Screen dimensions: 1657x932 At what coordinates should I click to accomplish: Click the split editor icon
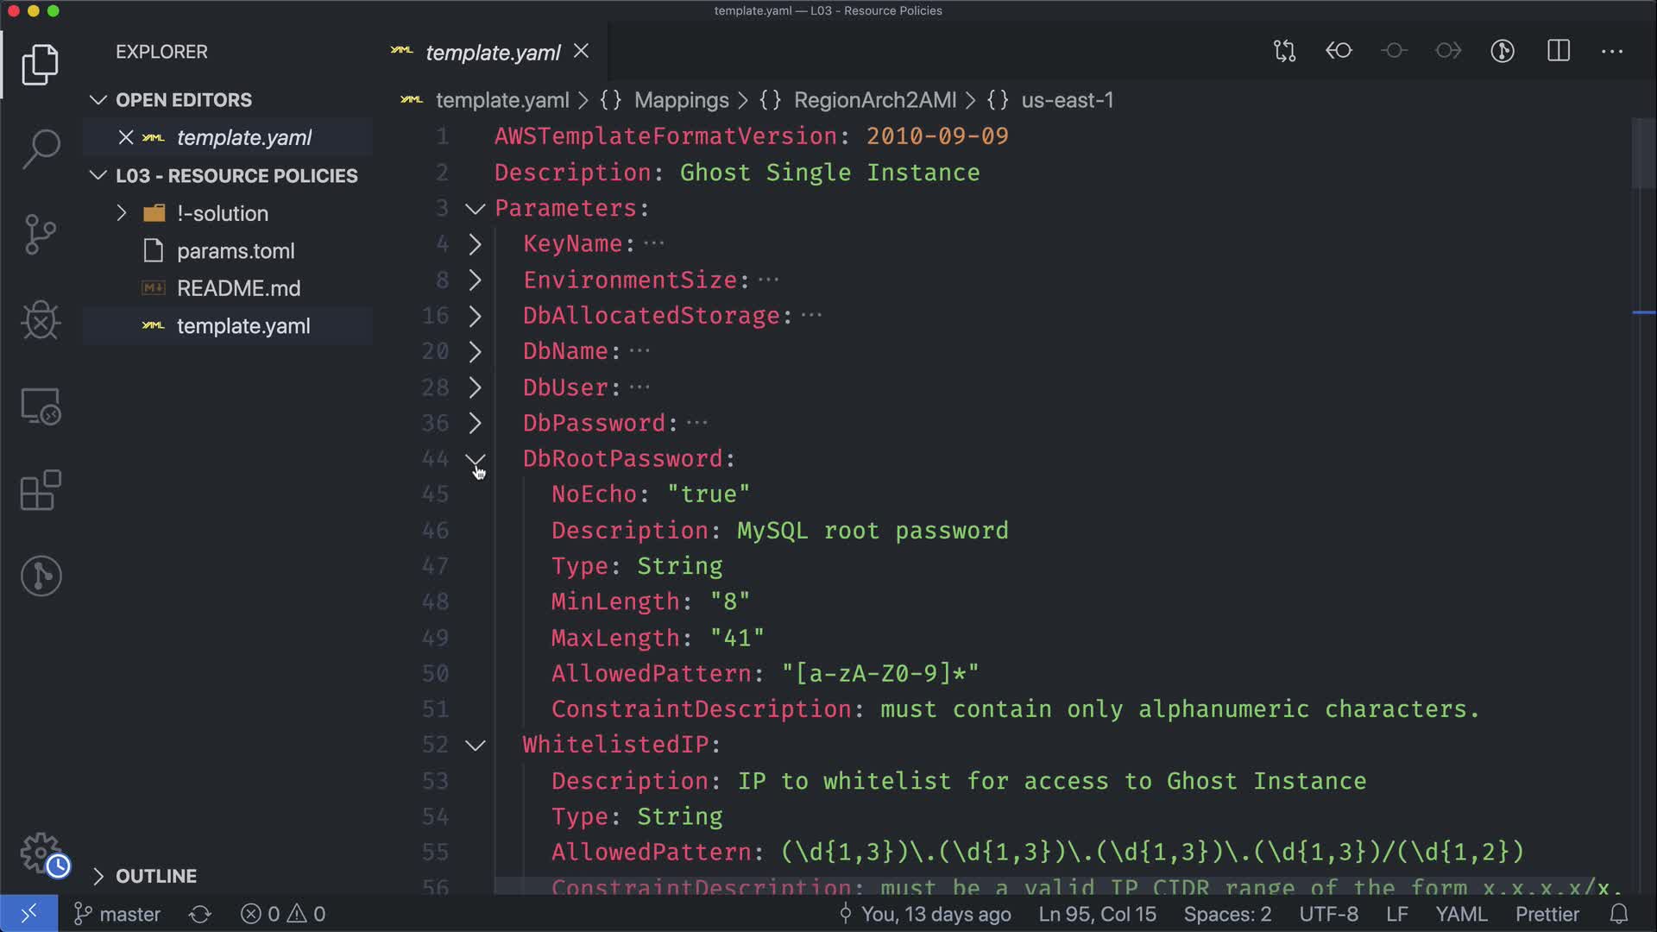tap(1558, 51)
